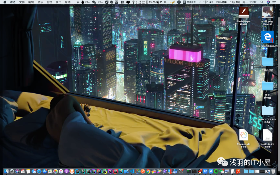
Task: Open the 窗口 menu
Action: coord(59,2)
